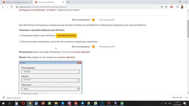Close the first Zadarma tab

tap(31, 2)
